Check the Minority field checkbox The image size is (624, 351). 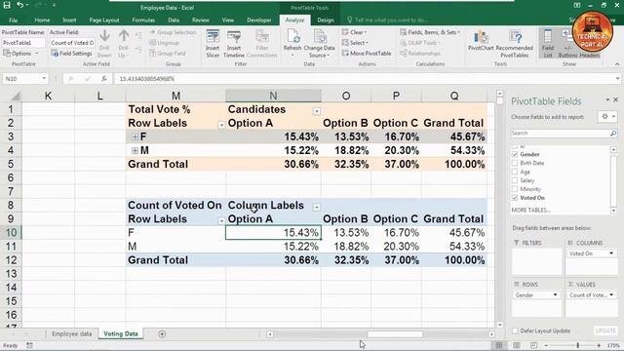click(515, 189)
